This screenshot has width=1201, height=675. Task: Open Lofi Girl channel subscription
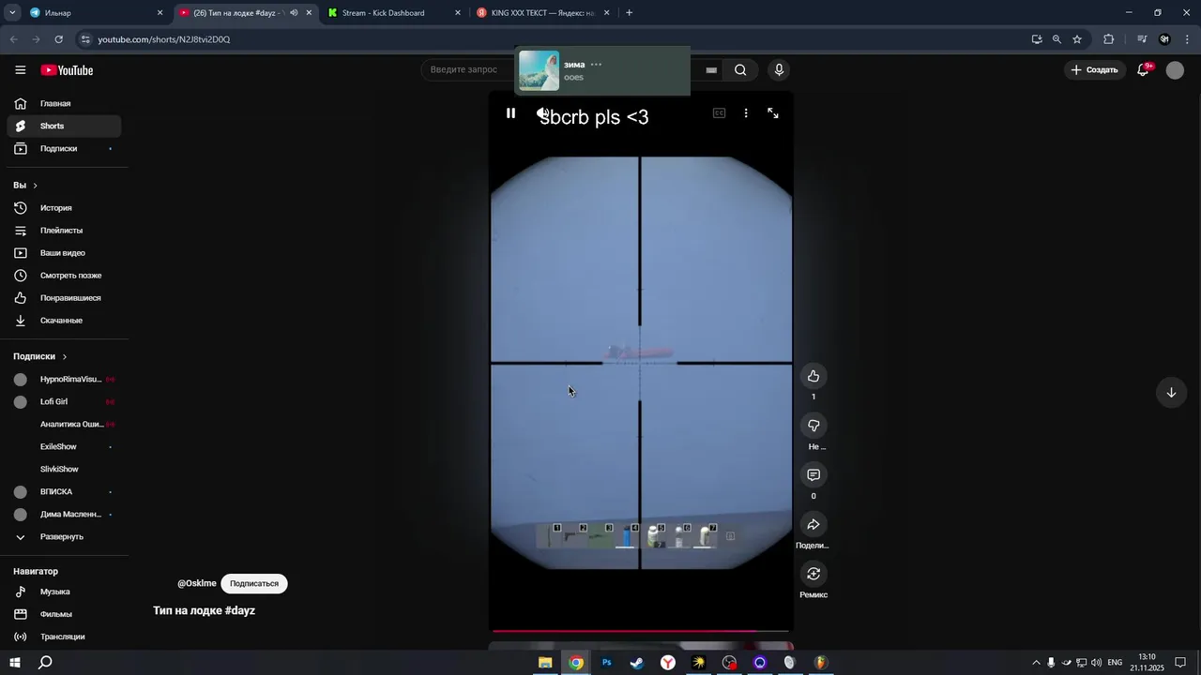click(x=64, y=402)
